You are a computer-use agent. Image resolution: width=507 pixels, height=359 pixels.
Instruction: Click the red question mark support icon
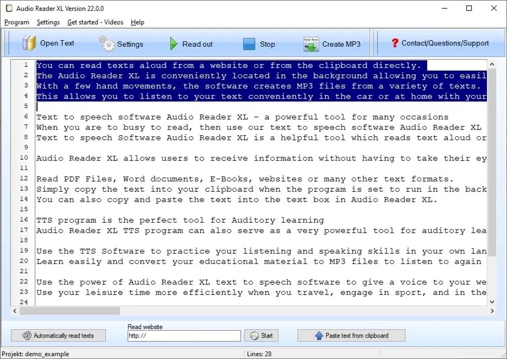(395, 43)
